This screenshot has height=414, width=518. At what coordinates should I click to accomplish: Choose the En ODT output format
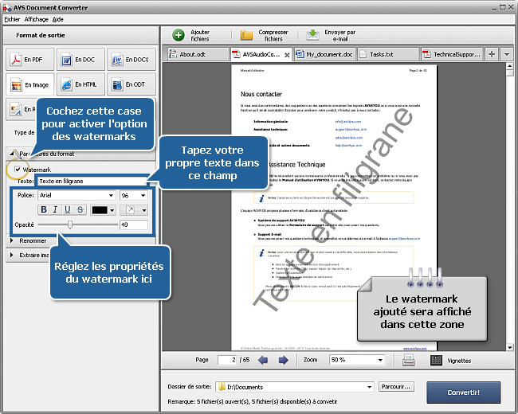[x=131, y=84]
